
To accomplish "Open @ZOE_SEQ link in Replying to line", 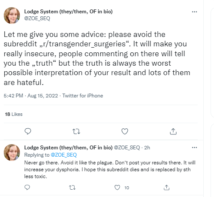I will tap(64, 155).
